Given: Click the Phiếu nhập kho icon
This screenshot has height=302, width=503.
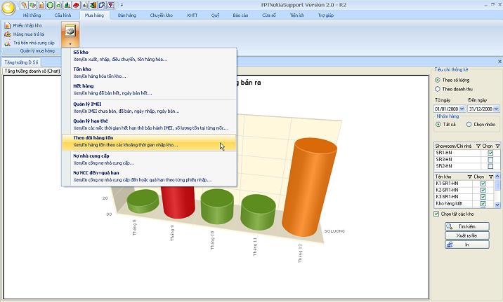Looking at the screenshot, I should [8, 26].
